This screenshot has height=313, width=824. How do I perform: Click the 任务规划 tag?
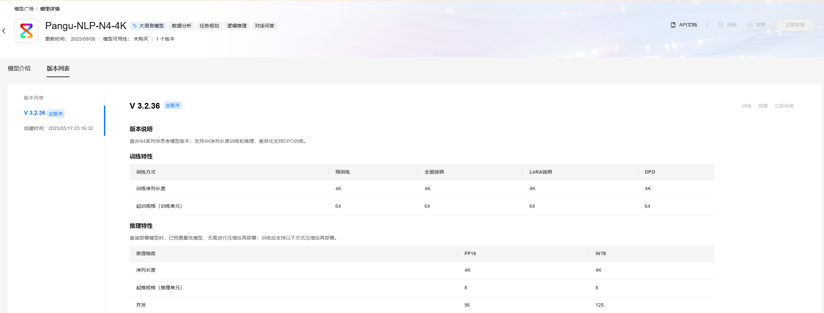209,26
